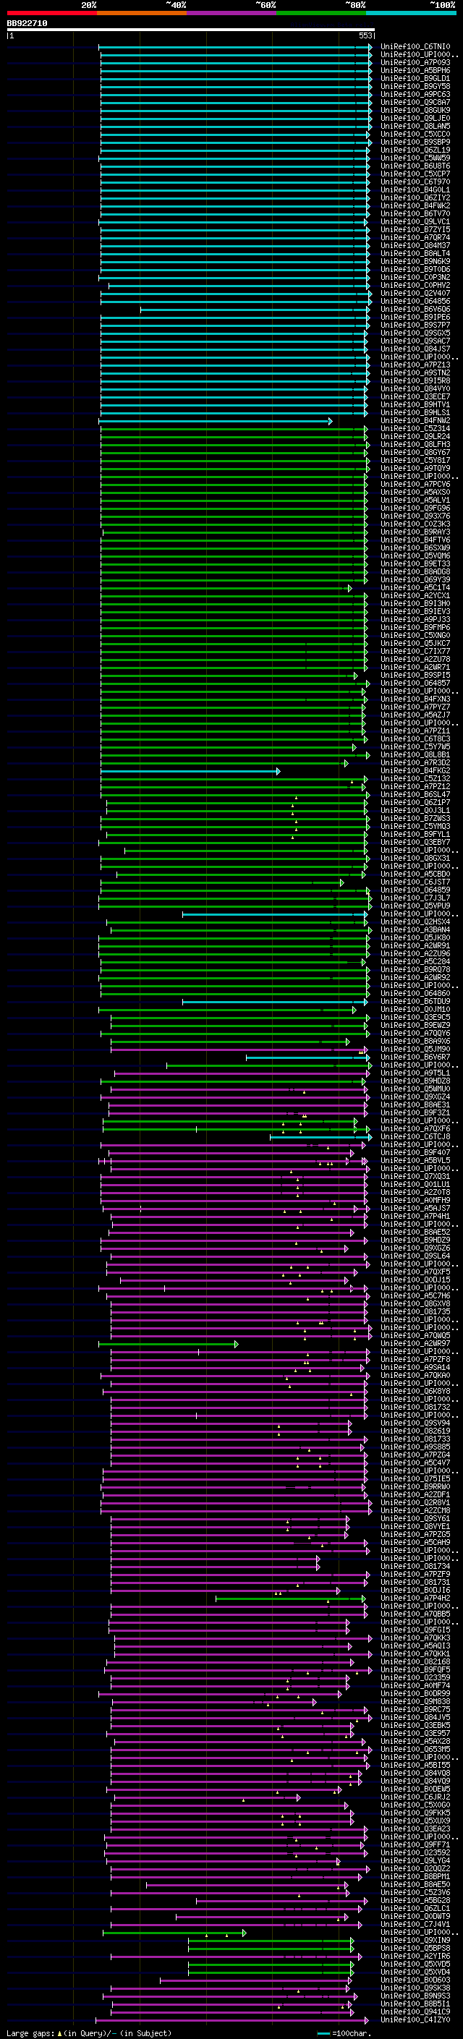
Task: Click the cyan alignment bar of UniRef100_C6TCJ8
Action: point(320,1136)
